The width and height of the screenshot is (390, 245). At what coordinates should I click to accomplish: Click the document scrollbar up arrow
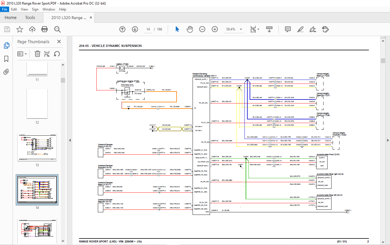(x=383, y=41)
